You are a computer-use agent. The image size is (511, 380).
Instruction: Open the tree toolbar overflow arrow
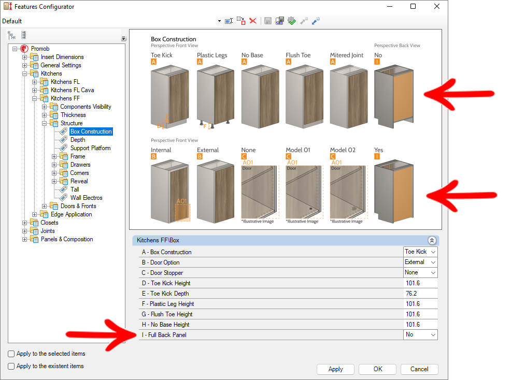(123, 38)
